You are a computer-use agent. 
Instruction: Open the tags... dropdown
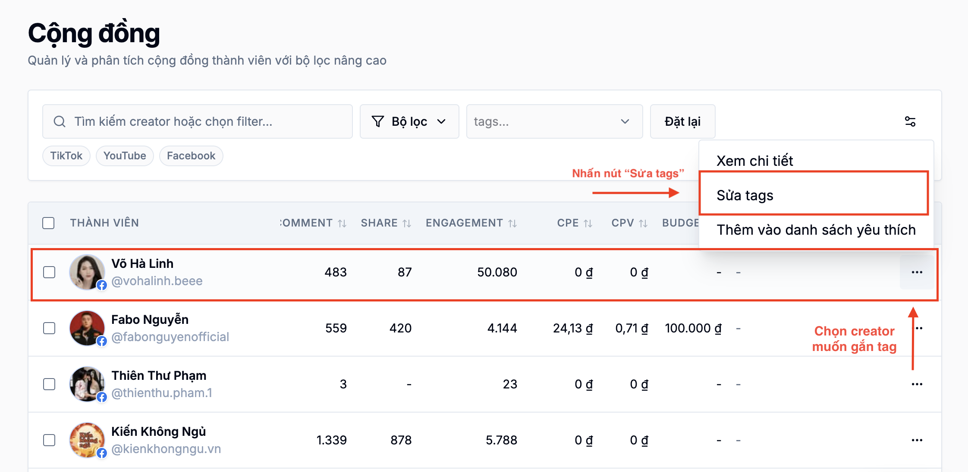554,121
